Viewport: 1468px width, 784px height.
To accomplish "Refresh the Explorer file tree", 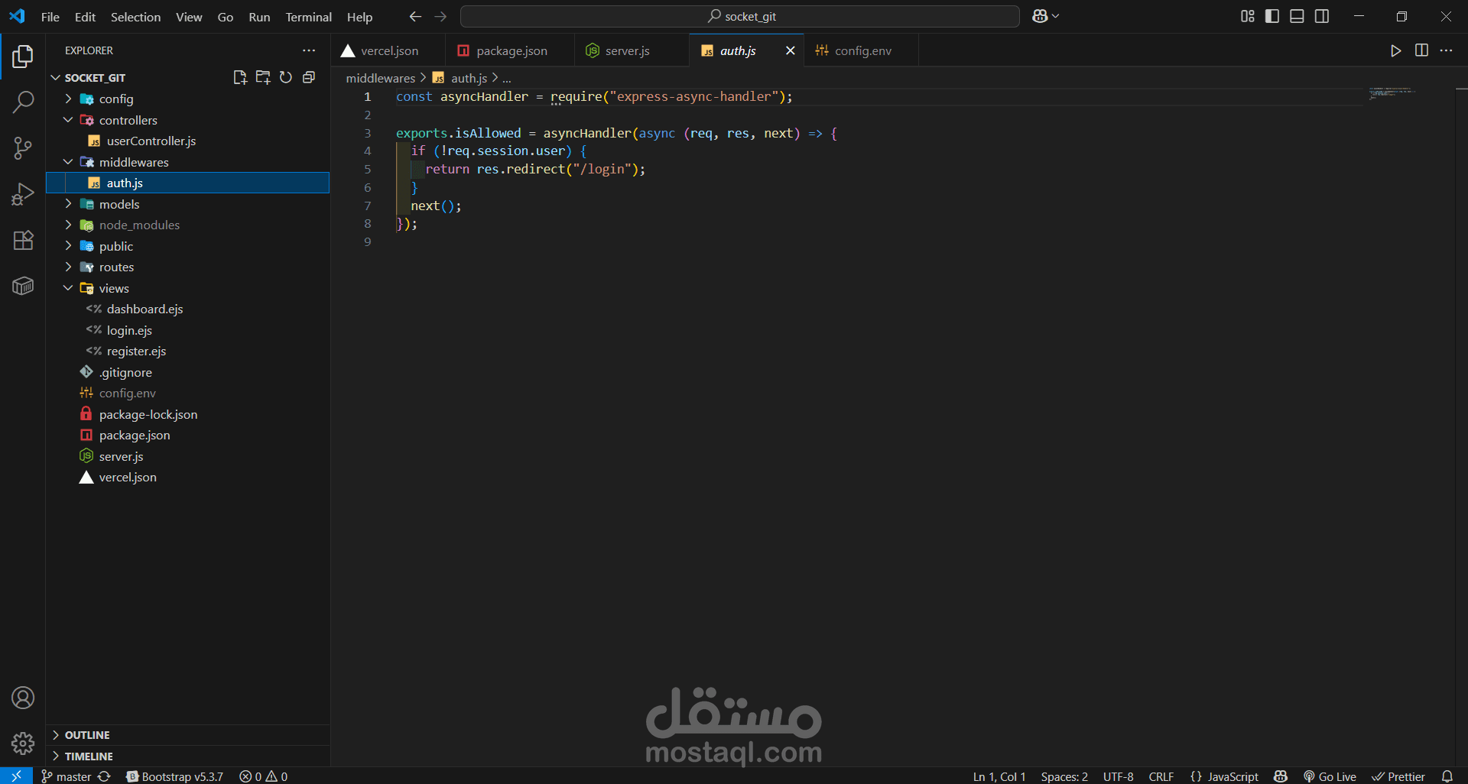I will point(286,77).
